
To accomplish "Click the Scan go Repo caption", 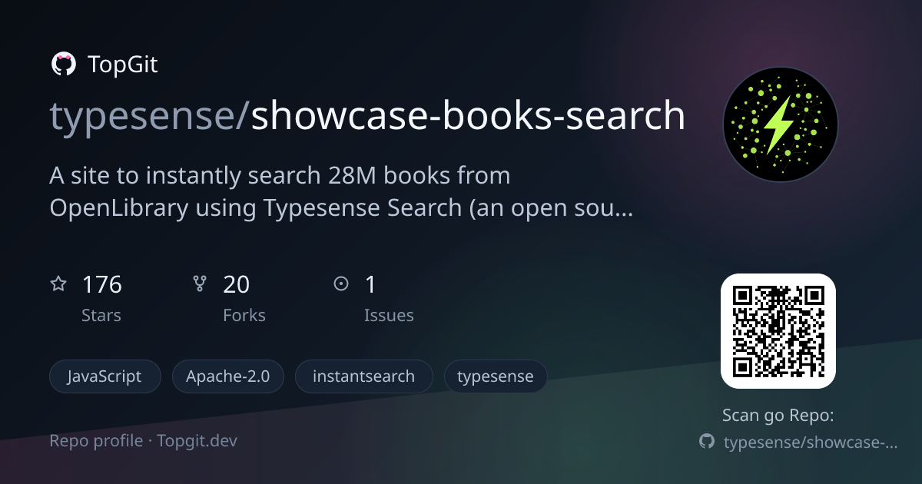I will tap(778, 416).
